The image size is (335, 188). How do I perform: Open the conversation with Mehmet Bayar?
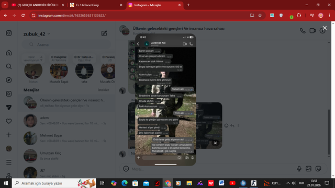coord(66,138)
